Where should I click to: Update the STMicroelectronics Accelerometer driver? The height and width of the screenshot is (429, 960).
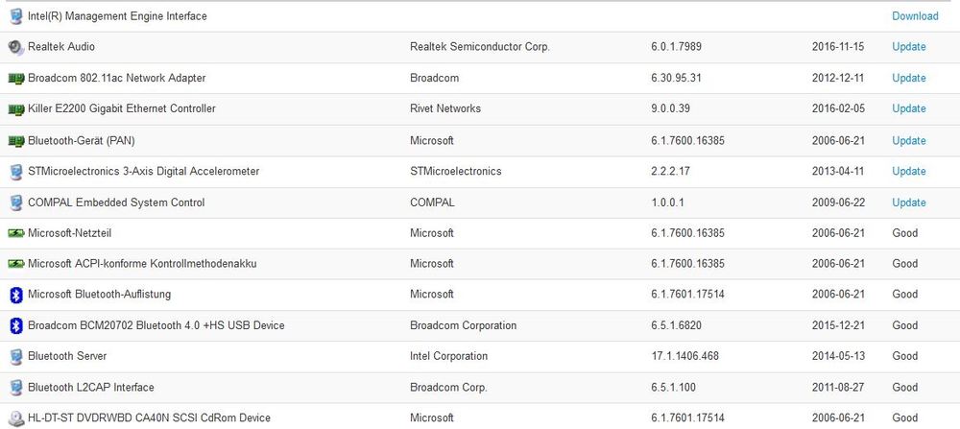(x=908, y=171)
